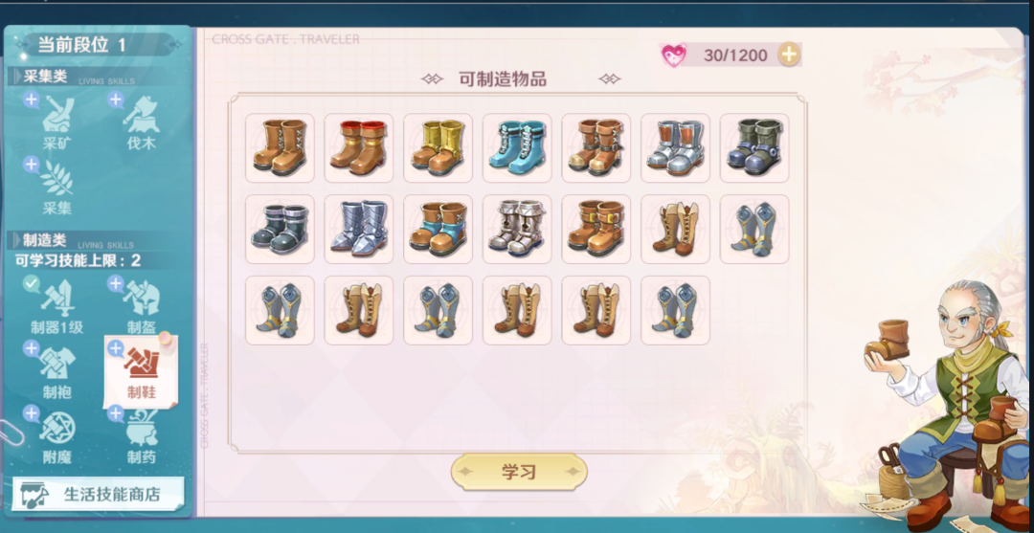Click the pink heart energy icon

pos(674,56)
